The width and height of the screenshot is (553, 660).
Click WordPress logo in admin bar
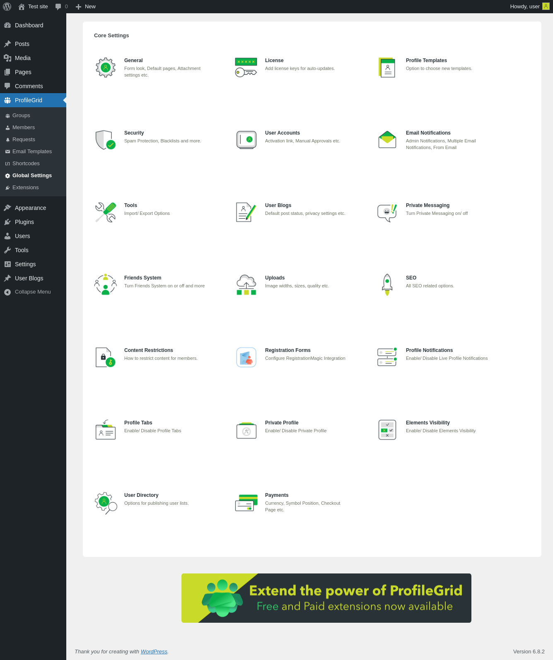coord(7,7)
